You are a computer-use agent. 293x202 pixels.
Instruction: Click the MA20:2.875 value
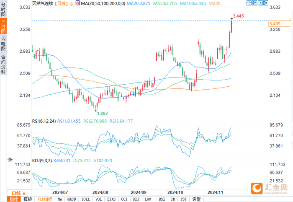point(139,3)
